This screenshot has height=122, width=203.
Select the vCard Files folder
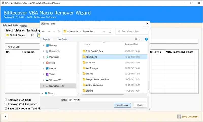[89, 63]
